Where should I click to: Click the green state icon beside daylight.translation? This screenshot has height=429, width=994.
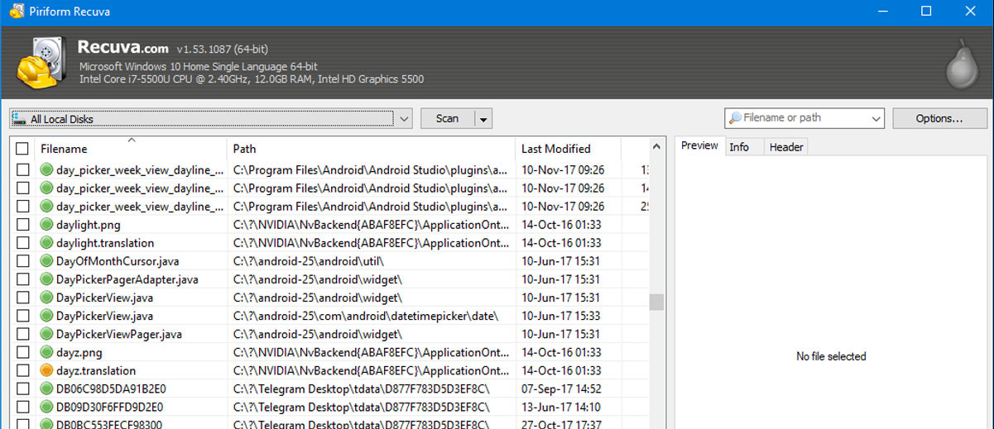[46, 243]
